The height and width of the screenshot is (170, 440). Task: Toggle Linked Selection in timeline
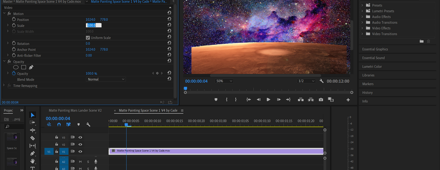coord(68,125)
